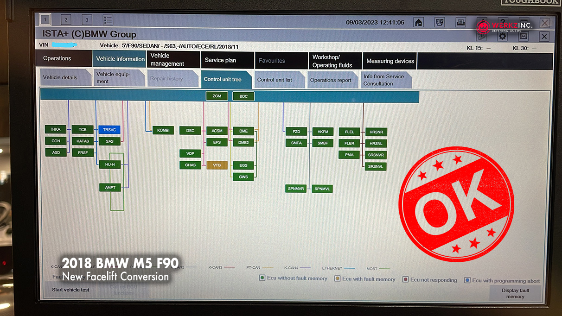Image resolution: width=562 pixels, height=316 pixels.
Task: Select the ACSM control unit
Action: pos(217,131)
